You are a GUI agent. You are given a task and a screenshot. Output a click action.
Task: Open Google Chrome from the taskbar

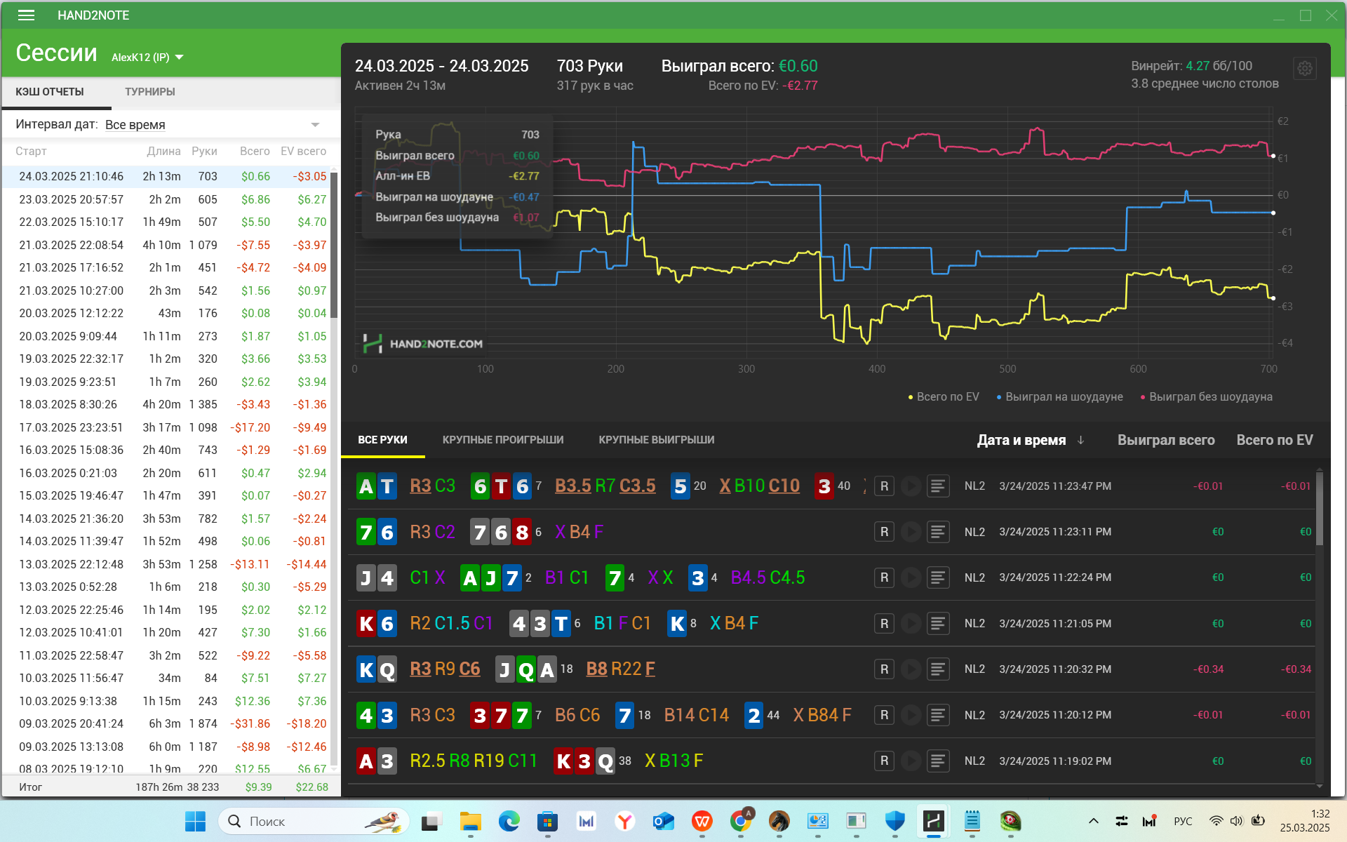[740, 821]
